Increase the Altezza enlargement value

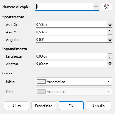tap(110, 62)
